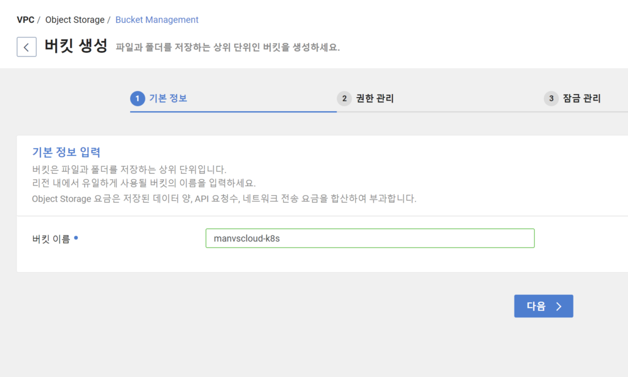Click the '버킷은 파일과 폴더를' description line
This screenshot has width=628, height=377.
coord(129,169)
